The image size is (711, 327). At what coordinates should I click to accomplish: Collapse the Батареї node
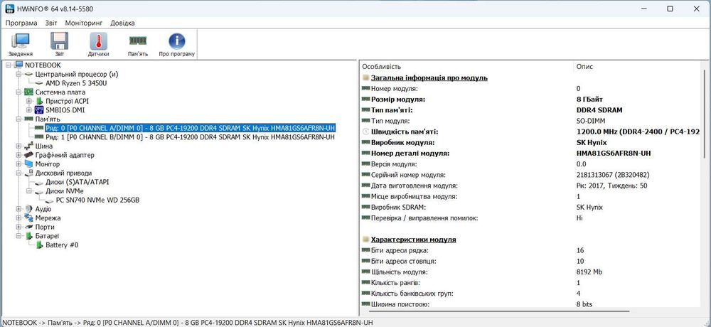point(18,236)
